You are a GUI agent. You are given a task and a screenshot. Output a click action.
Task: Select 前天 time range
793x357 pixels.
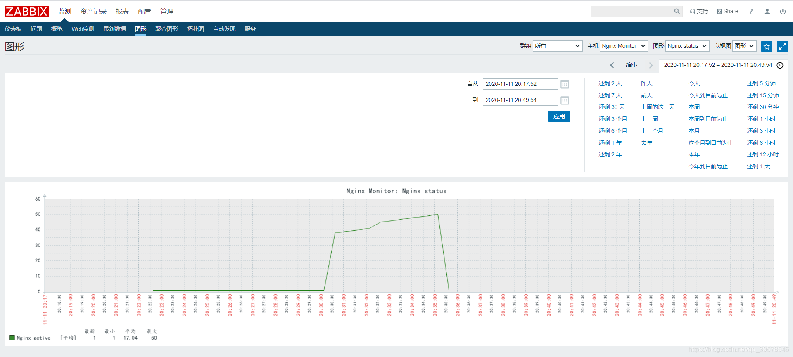click(x=647, y=95)
